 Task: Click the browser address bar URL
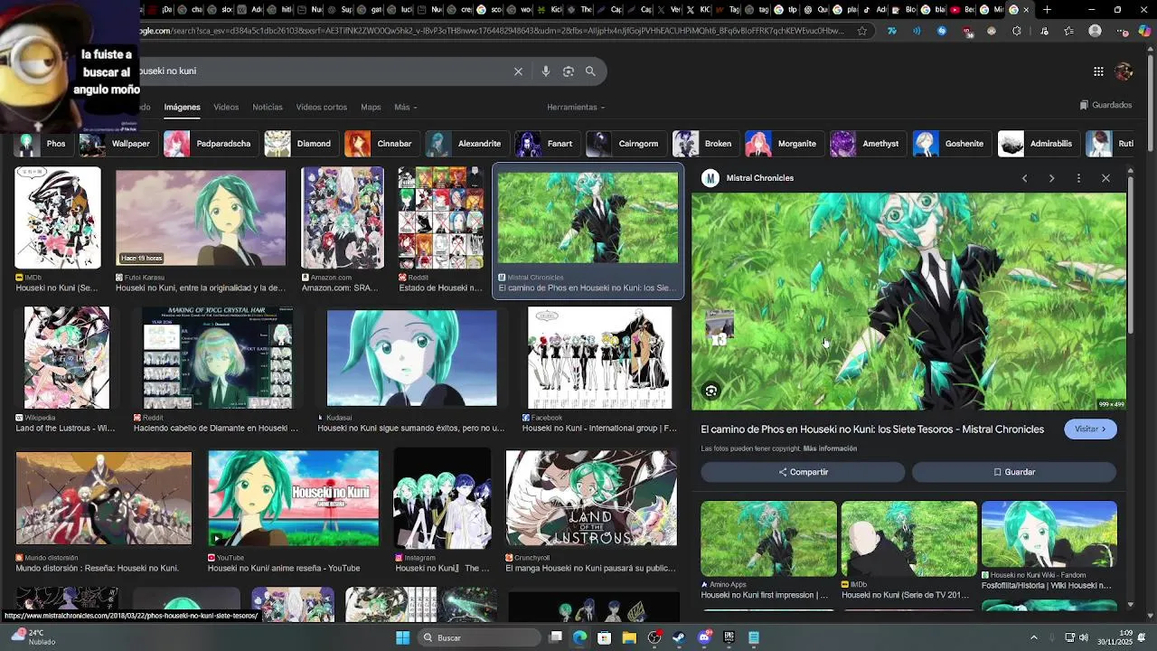tap(493, 31)
